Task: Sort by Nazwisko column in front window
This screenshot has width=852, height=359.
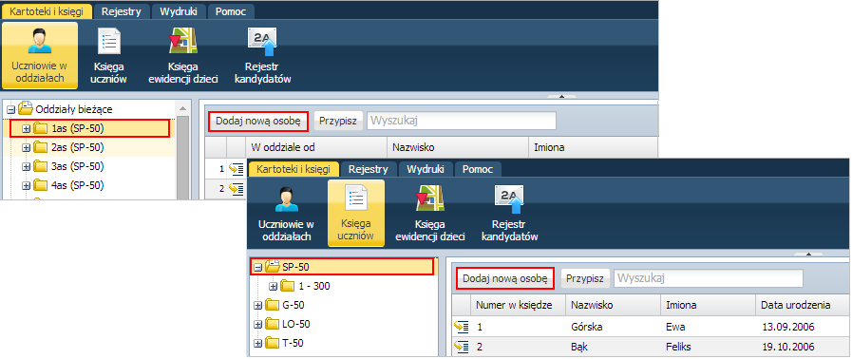Action: (x=613, y=305)
